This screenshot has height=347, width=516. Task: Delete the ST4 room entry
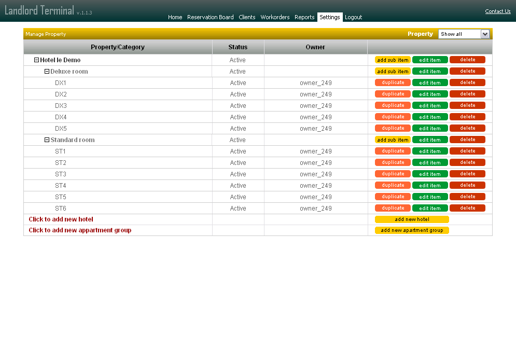point(467,185)
